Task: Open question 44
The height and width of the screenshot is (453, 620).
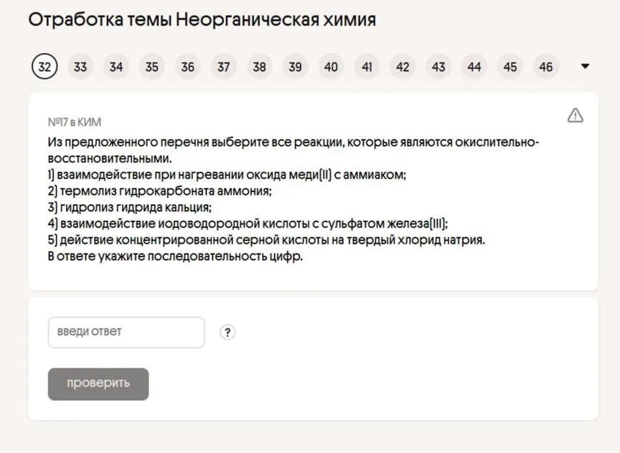Action: pyautogui.click(x=474, y=66)
